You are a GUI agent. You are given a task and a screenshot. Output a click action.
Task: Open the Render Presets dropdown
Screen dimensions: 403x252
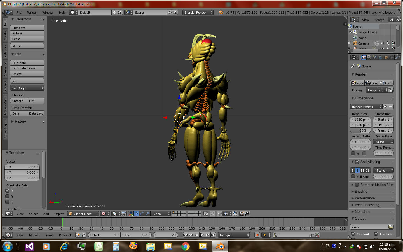(x=366, y=107)
